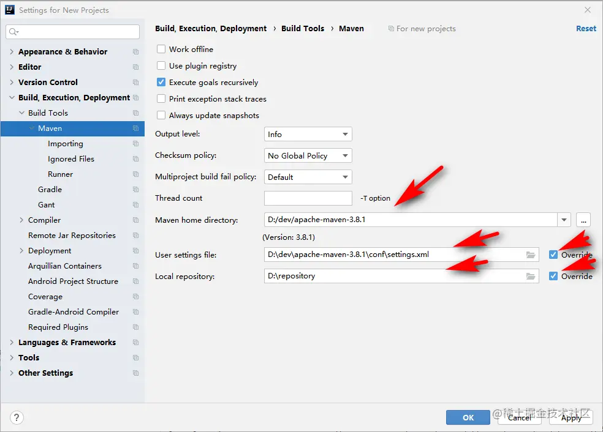Open the Output level dropdown

tap(308, 134)
